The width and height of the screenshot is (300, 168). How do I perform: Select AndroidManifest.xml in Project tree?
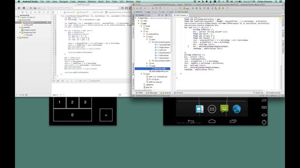tap(159, 71)
